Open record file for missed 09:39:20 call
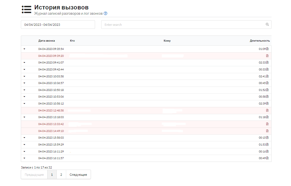The width and height of the screenshot is (291, 186). coord(267,56)
